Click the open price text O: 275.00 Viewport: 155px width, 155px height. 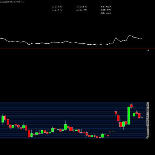(x=57, y=7)
